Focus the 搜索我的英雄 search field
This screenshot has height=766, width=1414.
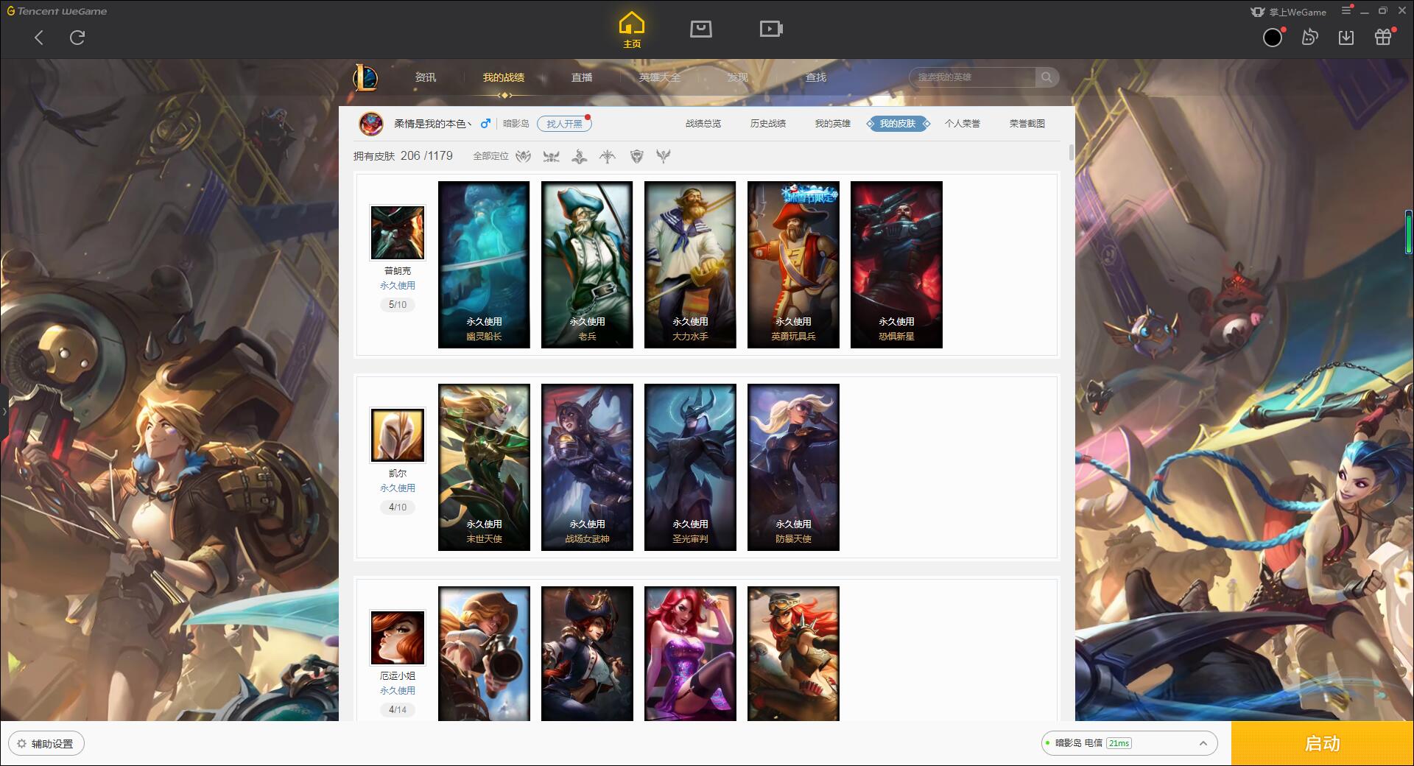(972, 77)
